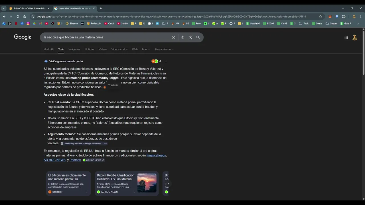
Task: Open the Guía P bookmark
Action: click(x=346, y=24)
